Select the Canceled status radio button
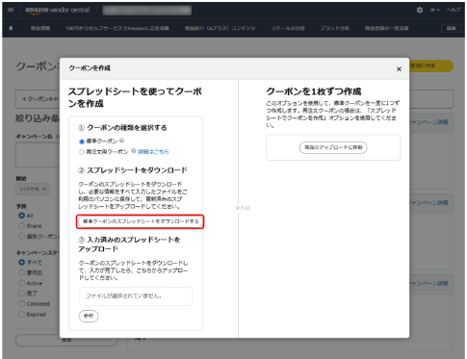 tap(21, 303)
